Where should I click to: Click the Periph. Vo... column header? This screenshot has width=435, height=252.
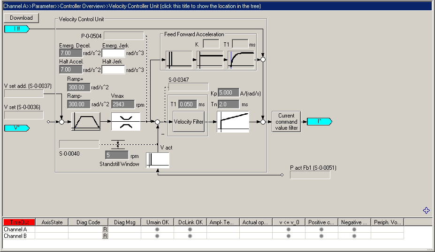tap(387, 222)
